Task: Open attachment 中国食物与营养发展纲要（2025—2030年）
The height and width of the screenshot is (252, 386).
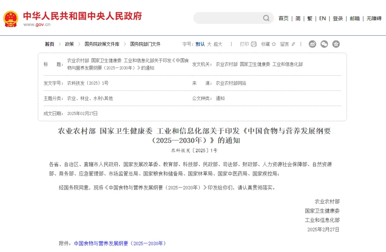Action: pyautogui.click(x=120, y=243)
